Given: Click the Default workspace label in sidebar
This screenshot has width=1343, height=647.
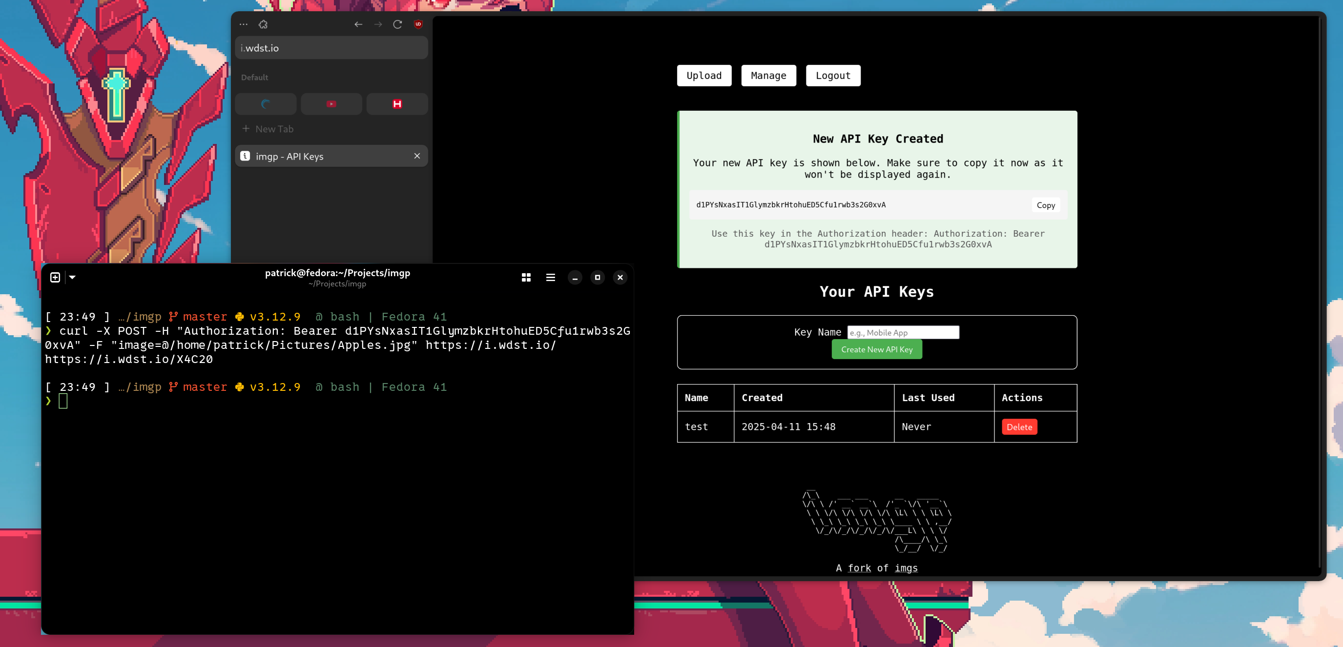Looking at the screenshot, I should tap(254, 78).
